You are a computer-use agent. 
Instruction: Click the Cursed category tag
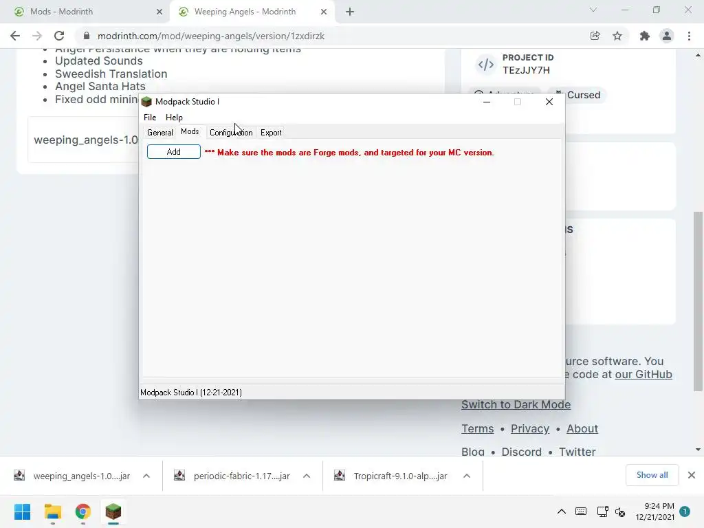click(x=577, y=95)
